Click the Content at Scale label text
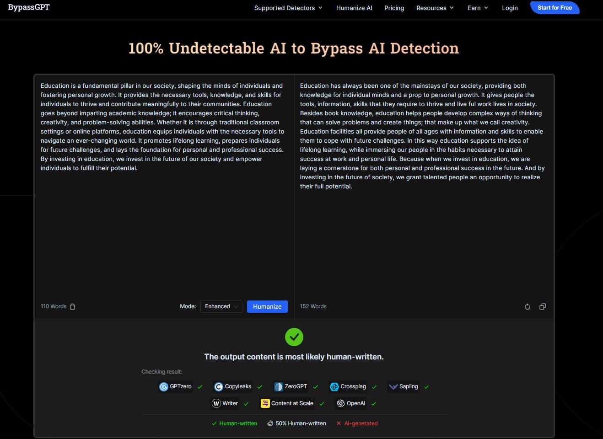The height and width of the screenshot is (439, 603). click(292, 403)
